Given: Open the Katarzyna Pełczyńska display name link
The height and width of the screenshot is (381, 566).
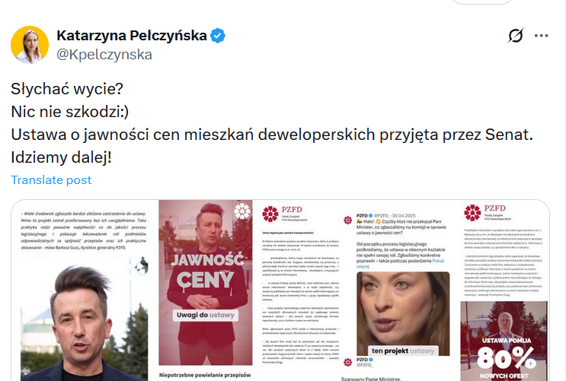Looking at the screenshot, I should click(132, 36).
